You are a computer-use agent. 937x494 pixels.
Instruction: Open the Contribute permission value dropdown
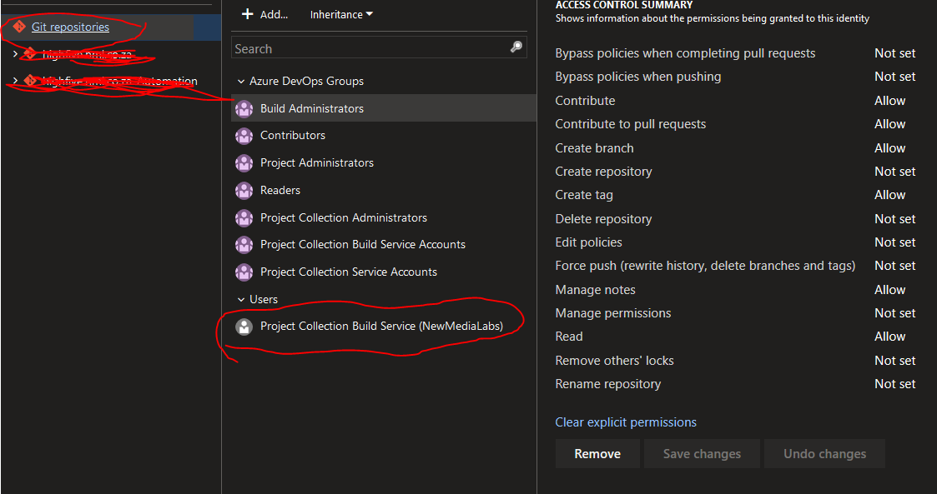pos(889,101)
